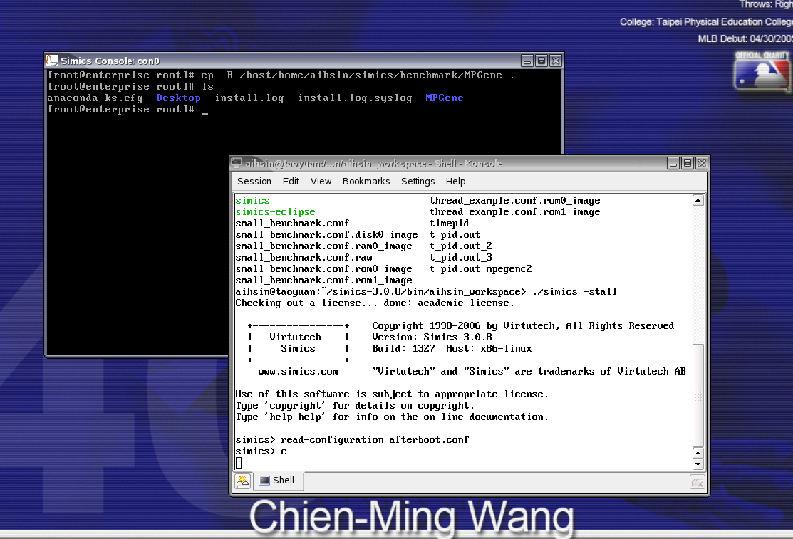Click 'timepid' in Konsole file listing
This screenshot has height=539, width=793.
449,224
